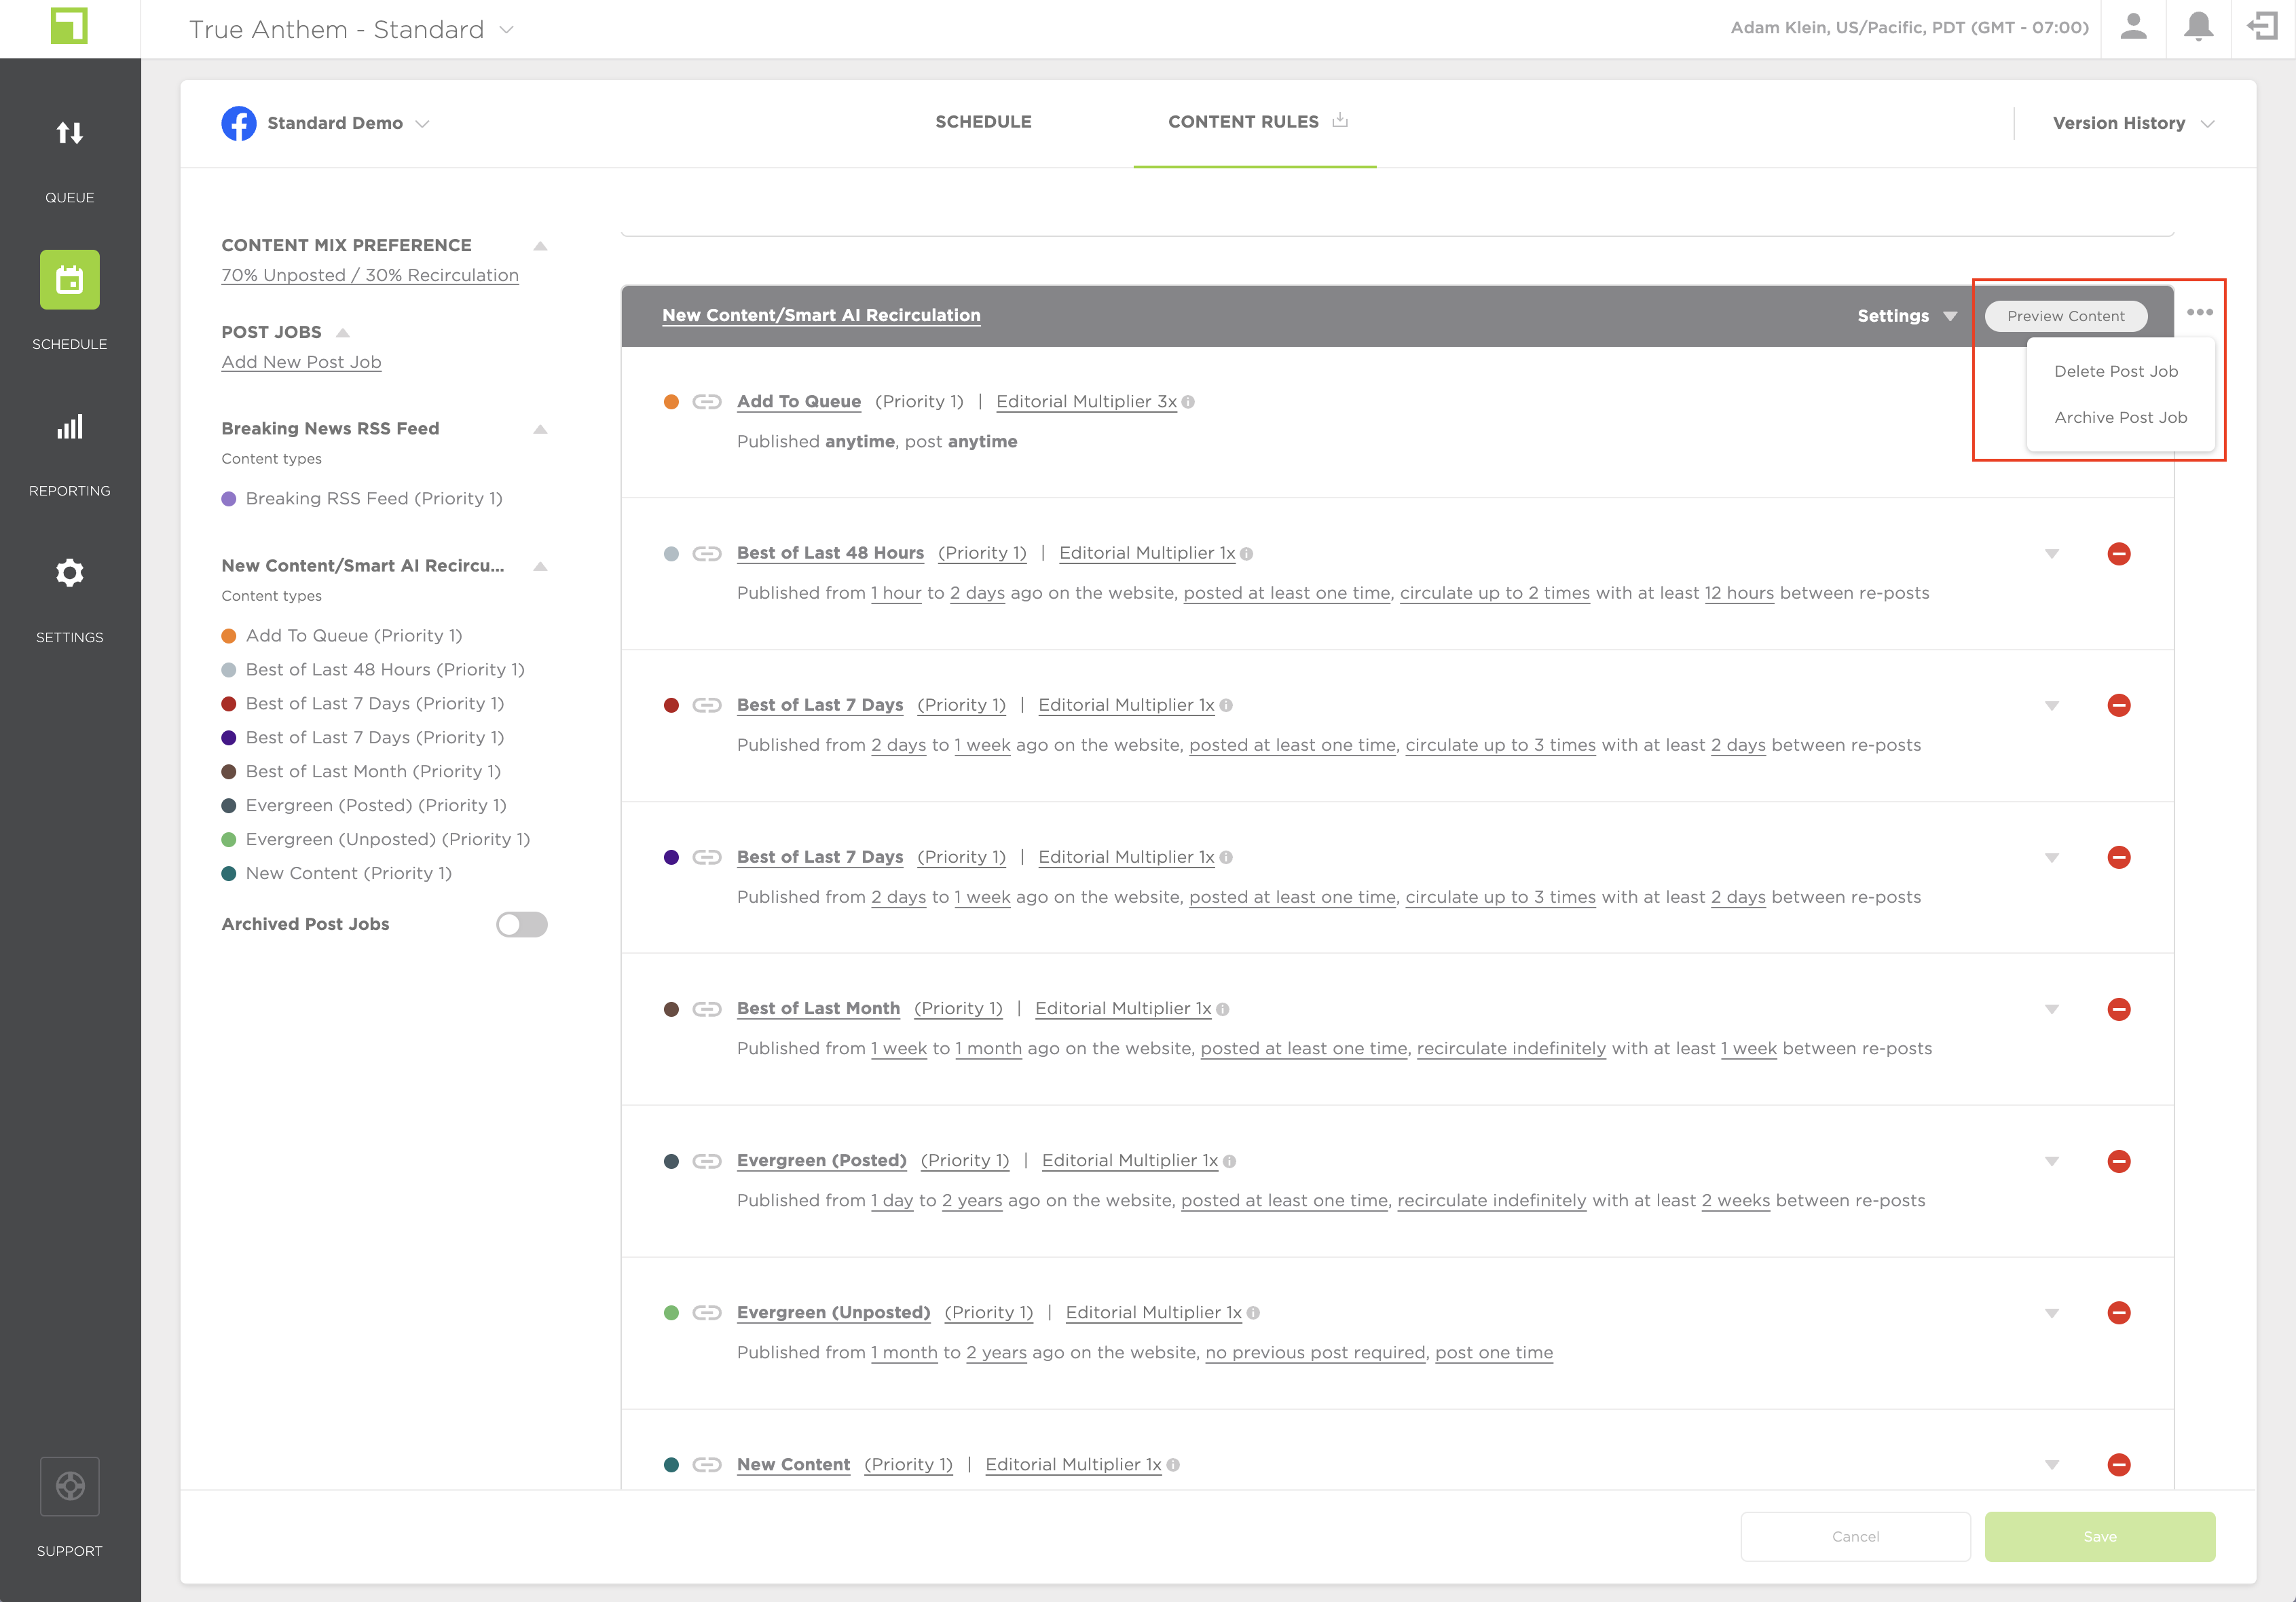Click Editorial Multiplier 3x link

pyautogui.click(x=1086, y=402)
